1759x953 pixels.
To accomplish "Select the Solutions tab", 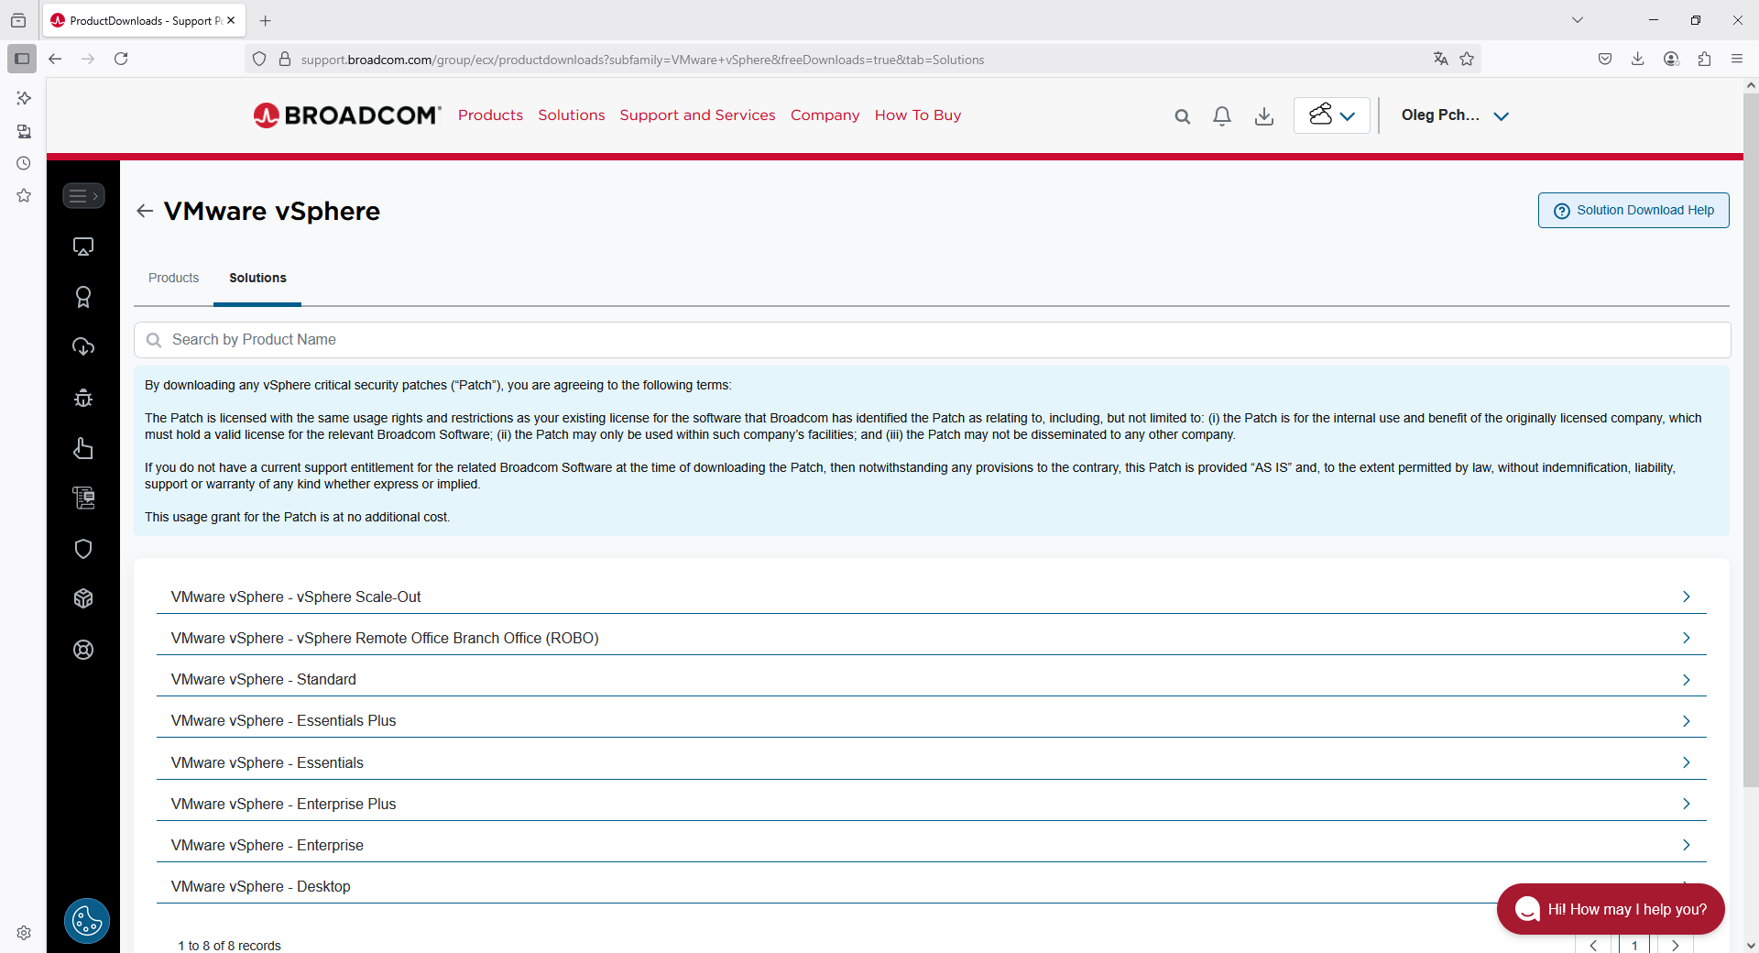I will (257, 278).
